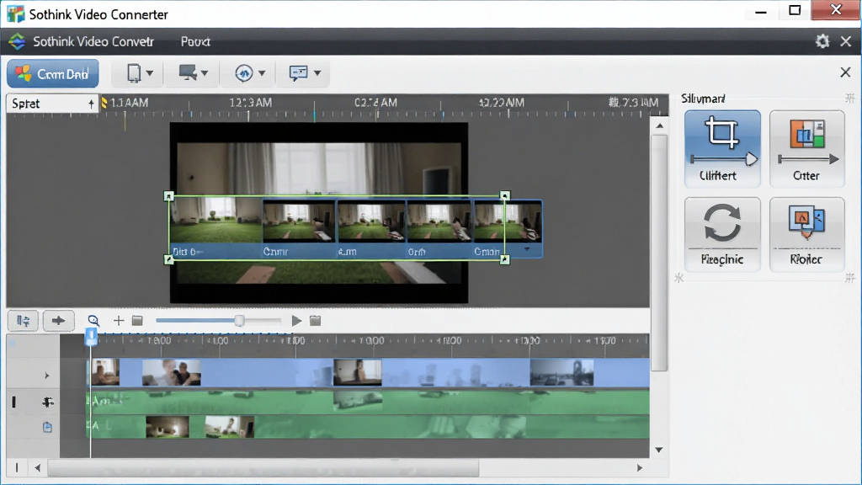
Task: Select the first clip frame in the preview strip
Action: pos(215,221)
